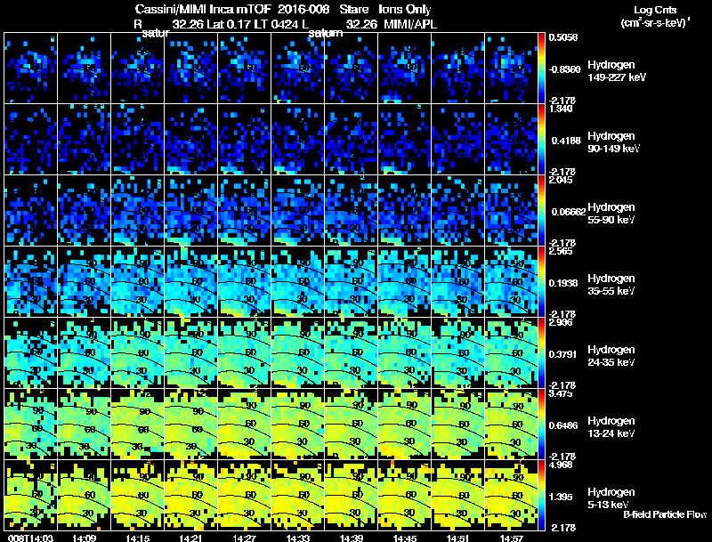712x542 pixels.
Task: Click the '14:33' time axis label
Action: [x=298, y=538]
